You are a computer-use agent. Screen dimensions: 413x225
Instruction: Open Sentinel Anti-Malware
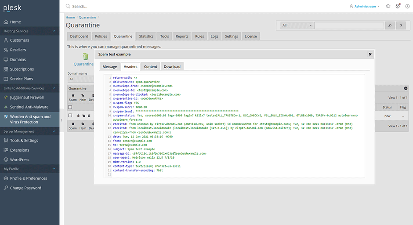[x=29, y=107]
